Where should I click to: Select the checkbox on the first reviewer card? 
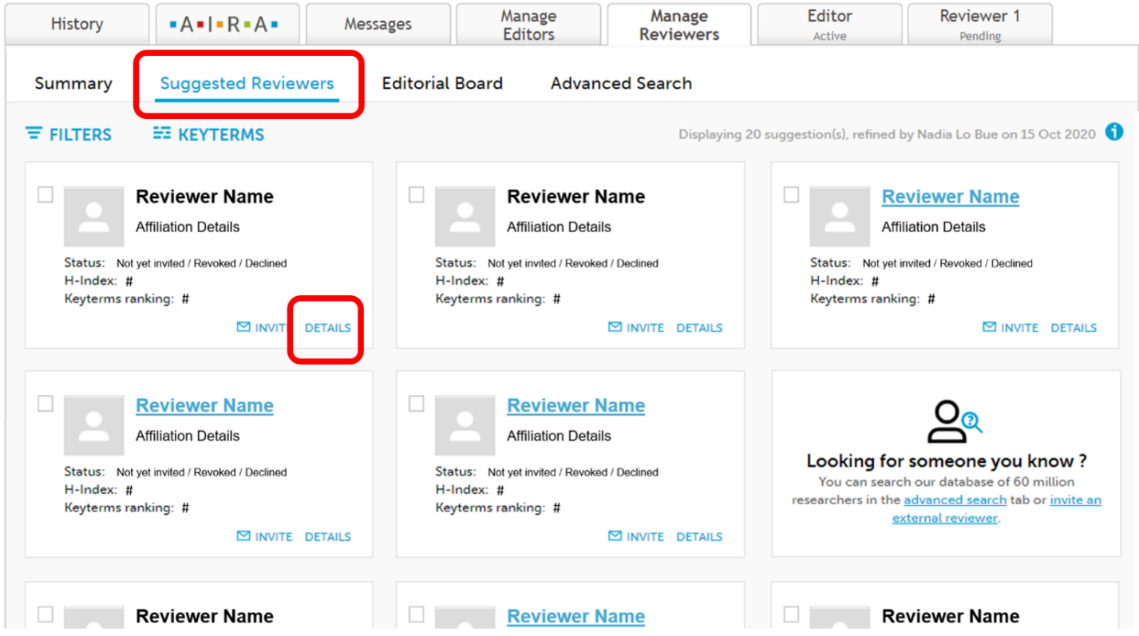[45, 194]
